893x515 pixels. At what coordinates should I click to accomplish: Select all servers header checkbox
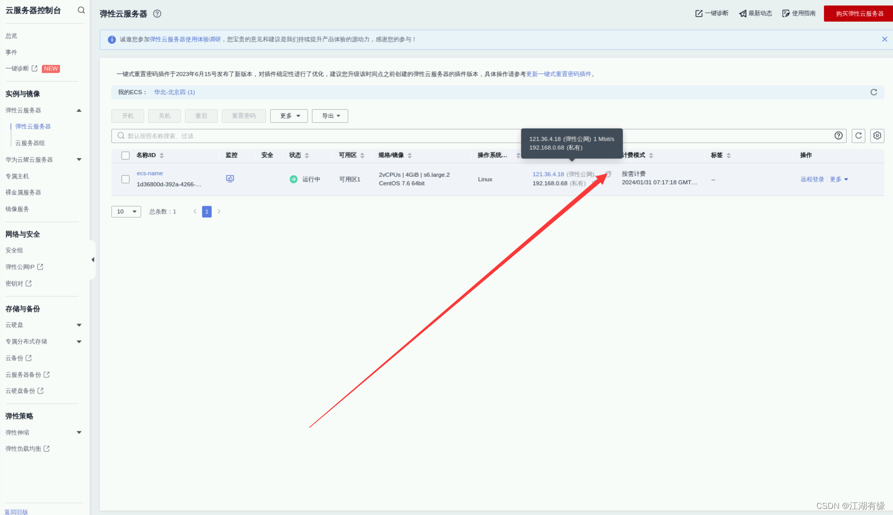126,156
